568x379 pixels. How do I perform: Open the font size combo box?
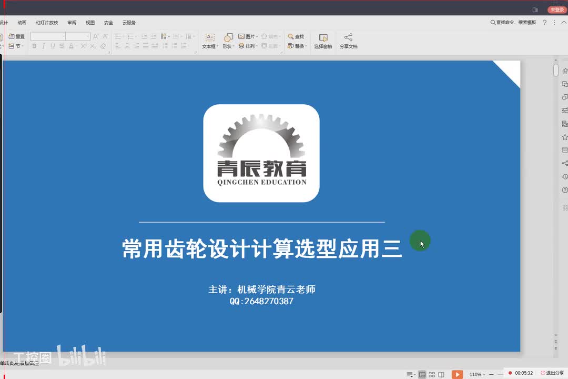(77, 36)
